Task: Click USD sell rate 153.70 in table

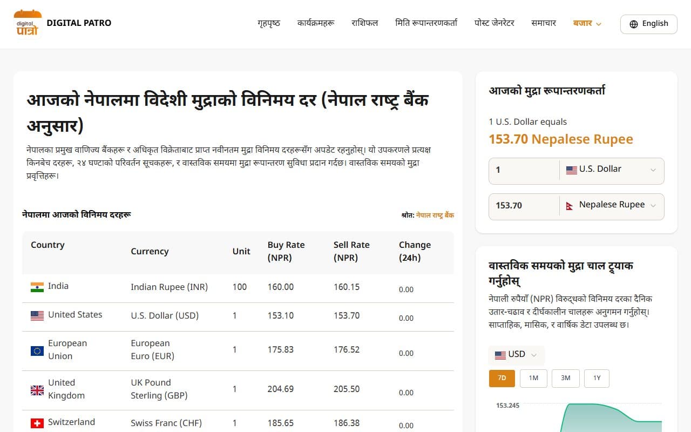Action: 347,316
